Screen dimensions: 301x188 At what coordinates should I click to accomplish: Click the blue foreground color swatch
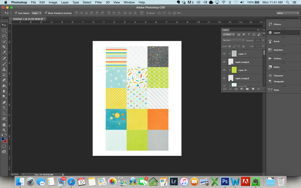[x=3, y=138]
